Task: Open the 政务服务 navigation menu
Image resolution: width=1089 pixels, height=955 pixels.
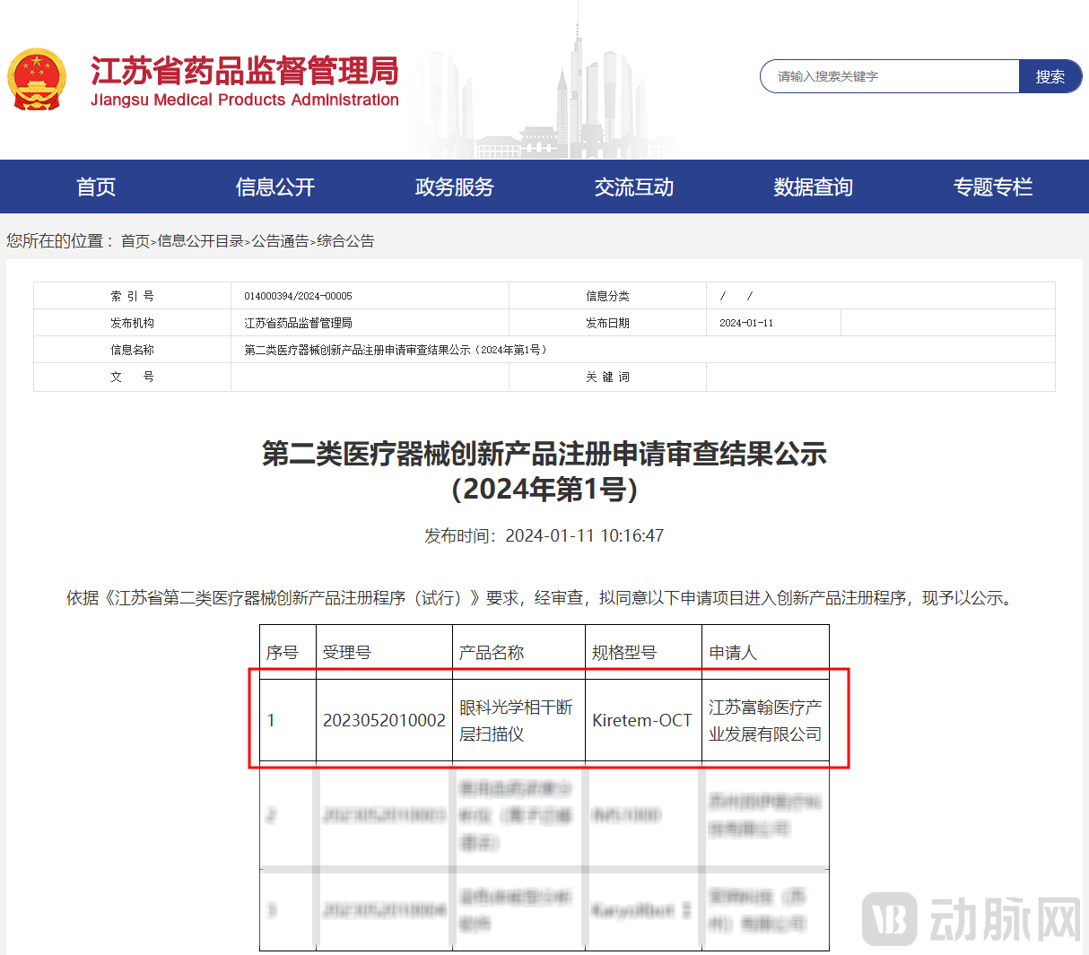Action: click(454, 187)
